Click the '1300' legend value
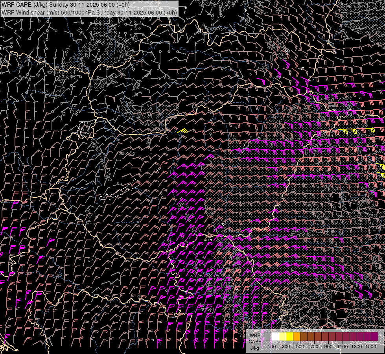Screen dimensions: 385x354 tap(357, 347)
